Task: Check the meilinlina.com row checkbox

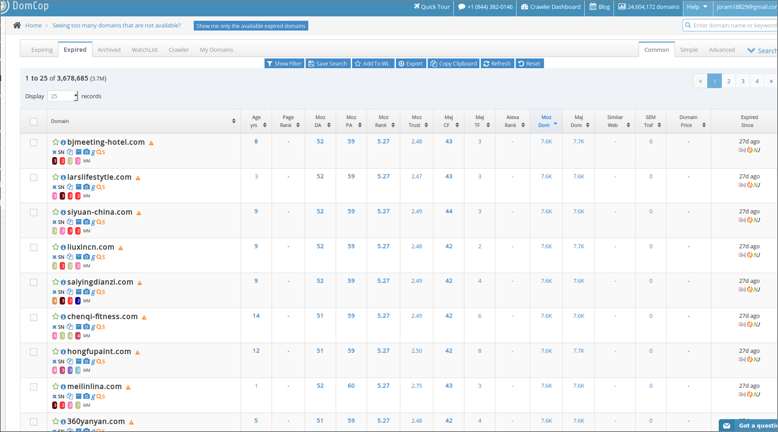Action: [x=34, y=387]
